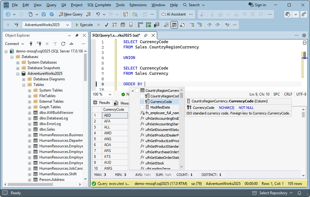Click Object Explorer vertical scrollbar
The height and width of the screenshot is (197, 310).
click(85, 67)
